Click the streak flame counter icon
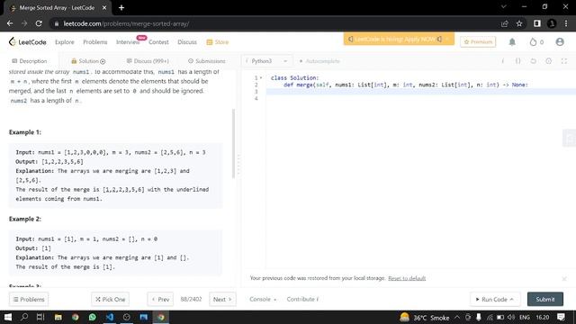Screen dimensions: 576x324 533,42
